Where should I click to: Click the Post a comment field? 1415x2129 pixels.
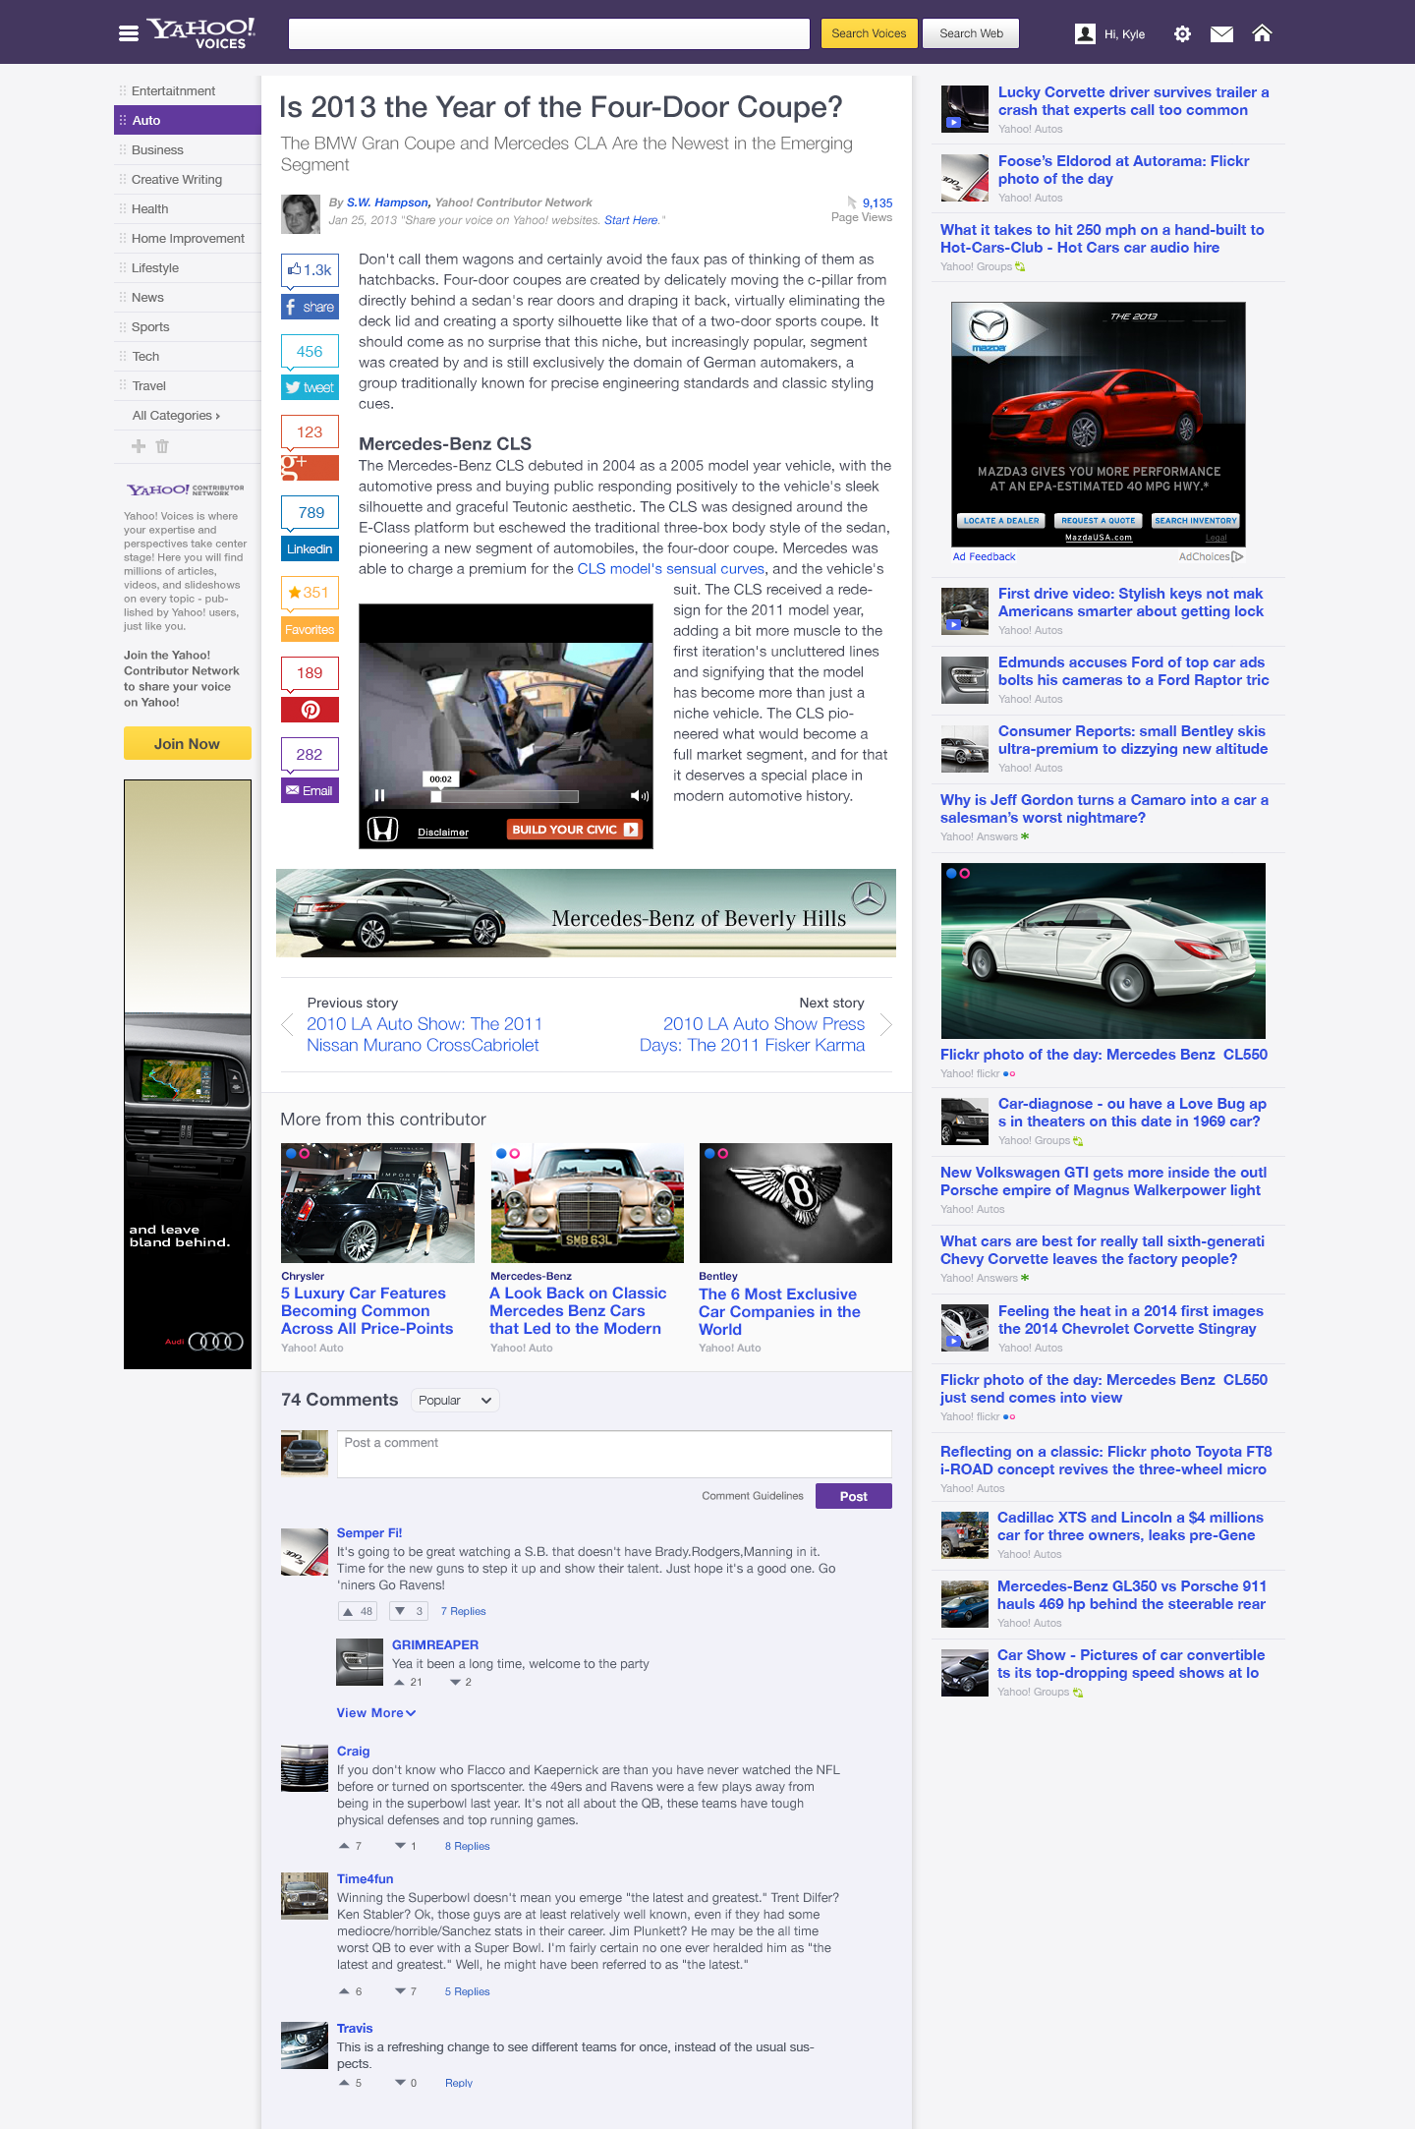point(614,1454)
